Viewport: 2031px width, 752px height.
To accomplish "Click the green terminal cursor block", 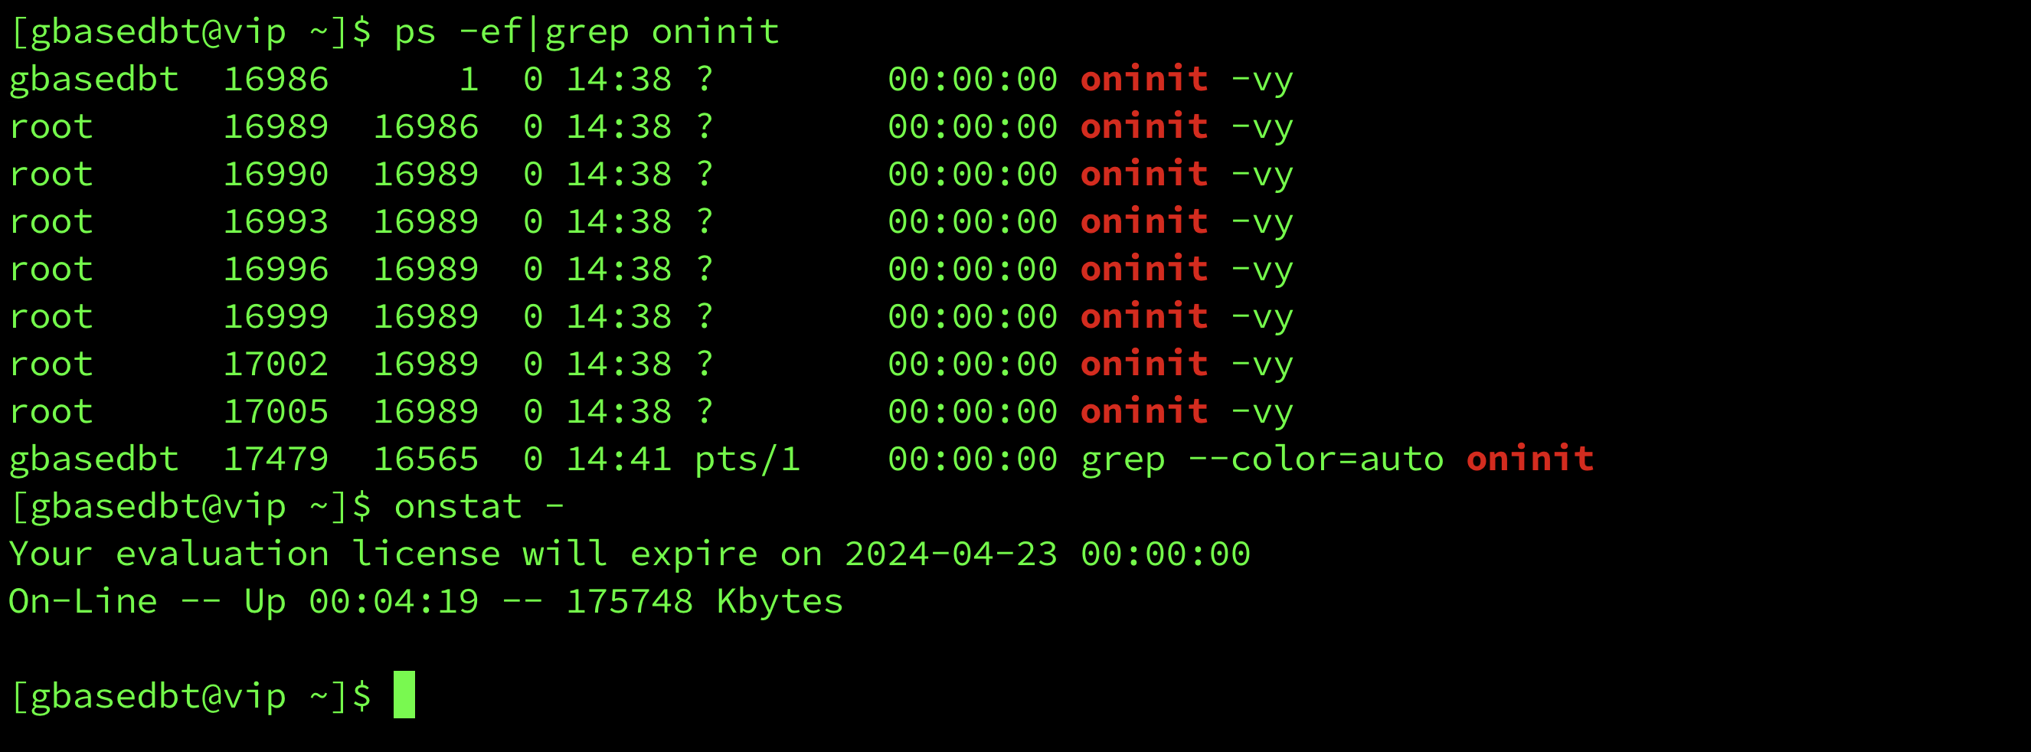I will click(x=404, y=695).
